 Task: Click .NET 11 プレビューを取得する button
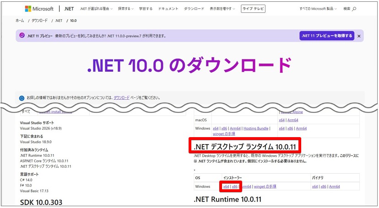point(327,36)
